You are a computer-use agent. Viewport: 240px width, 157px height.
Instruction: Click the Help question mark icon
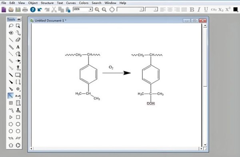click(x=33, y=10)
